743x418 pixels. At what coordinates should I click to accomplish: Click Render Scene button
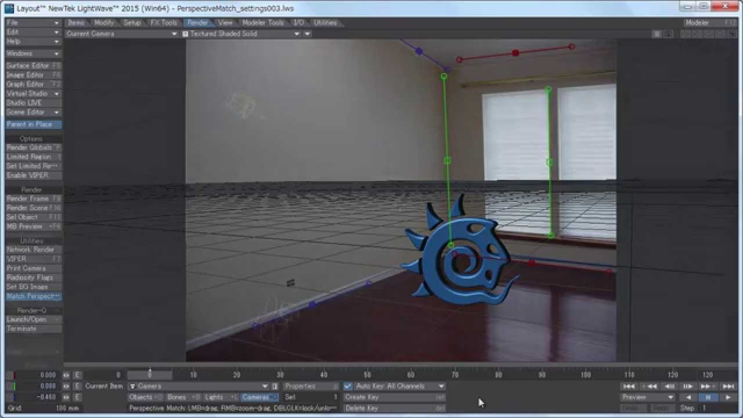[x=33, y=208]
